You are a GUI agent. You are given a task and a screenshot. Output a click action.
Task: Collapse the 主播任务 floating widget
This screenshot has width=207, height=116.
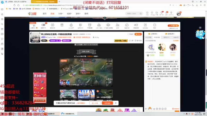pyautogui.click(x=200, y=28)
